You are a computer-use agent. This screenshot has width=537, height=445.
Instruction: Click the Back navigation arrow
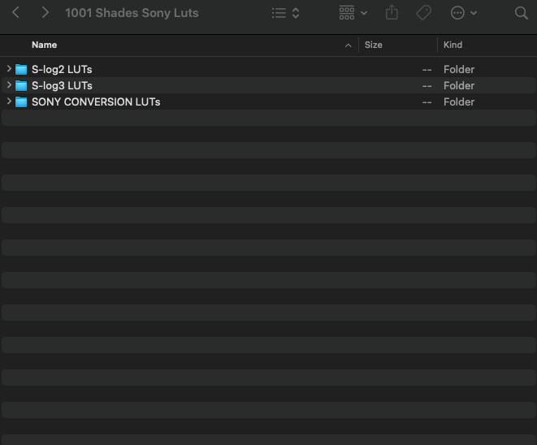[15, 13]
